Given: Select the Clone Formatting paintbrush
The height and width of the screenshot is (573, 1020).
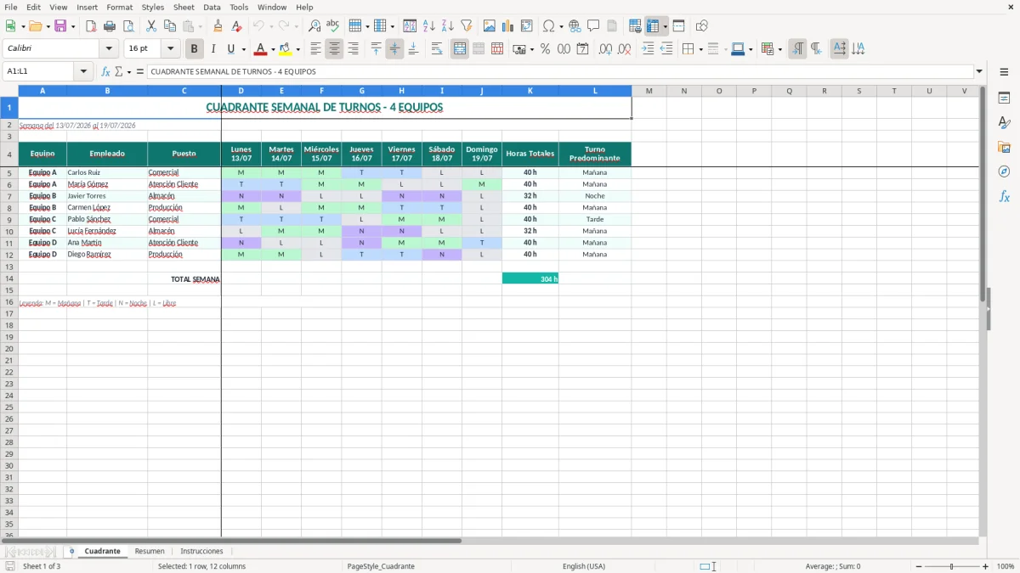Looking at the screenshot, I should pos(218,26).
